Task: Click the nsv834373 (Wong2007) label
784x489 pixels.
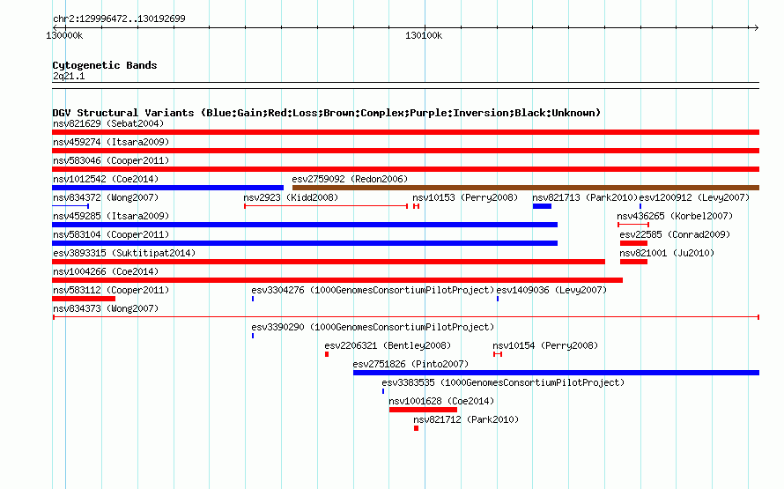Action: click(106, 308)
